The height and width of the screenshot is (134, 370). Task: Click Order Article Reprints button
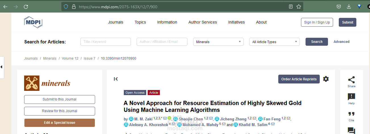pos(299,79)
